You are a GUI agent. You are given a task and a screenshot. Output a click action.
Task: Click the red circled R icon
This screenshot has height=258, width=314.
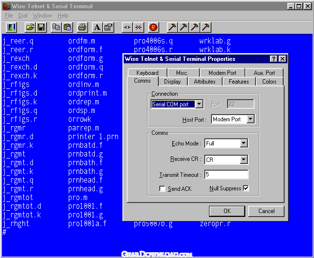click(154, 27)
